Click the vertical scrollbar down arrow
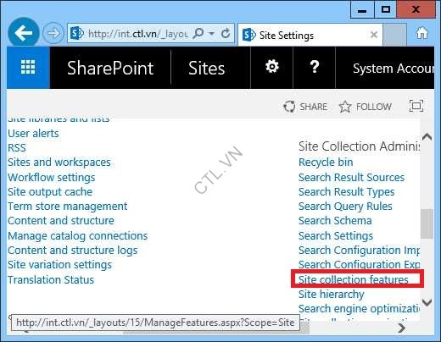This screenshot has width=441, height=342. pos(427,302)
